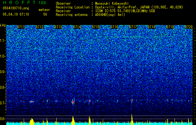Click the kHz axis unit label
Image resolution: width=196 pixels, height=125 pixels.
[3, 25]
